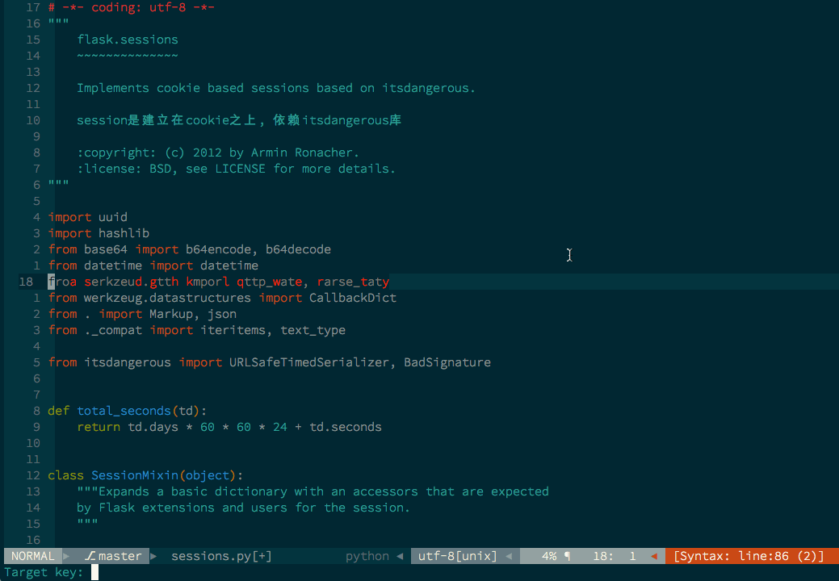Click the separator arrow after NORMAL

[x=65, y=556]
